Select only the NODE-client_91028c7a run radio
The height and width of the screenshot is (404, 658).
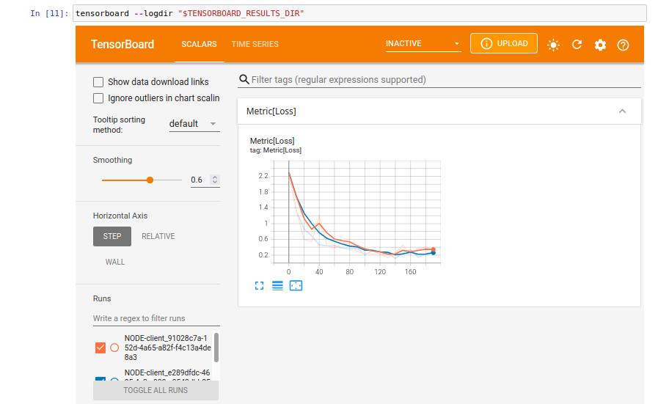pos(114,348)
